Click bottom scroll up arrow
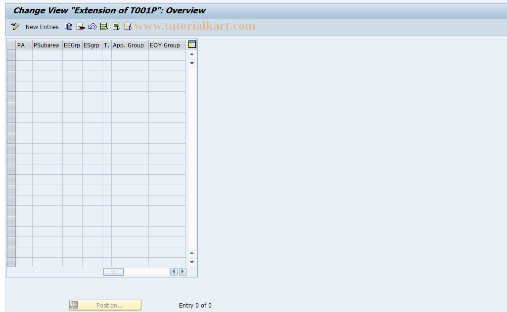The image size is (507, 312). [x=192, y=253]
